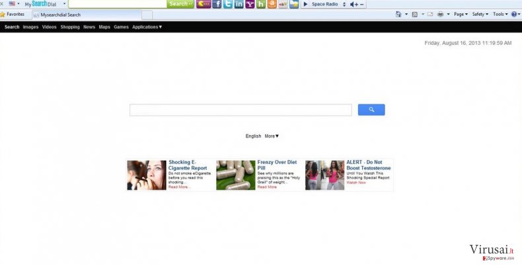Open 'Frenzy Over Diet Pill' headline
Image resolution: width=522 pixels, height=266 pixels.
[277, 165]
